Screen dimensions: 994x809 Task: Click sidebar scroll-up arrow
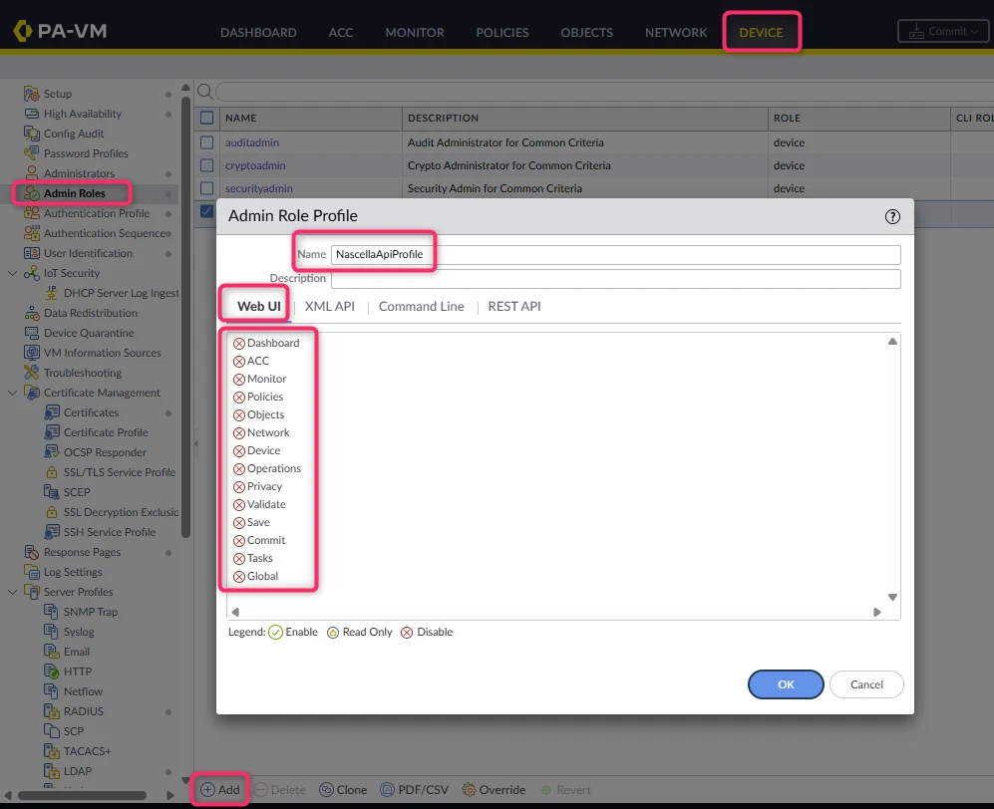pyautogui.click(x=185, y=88)
